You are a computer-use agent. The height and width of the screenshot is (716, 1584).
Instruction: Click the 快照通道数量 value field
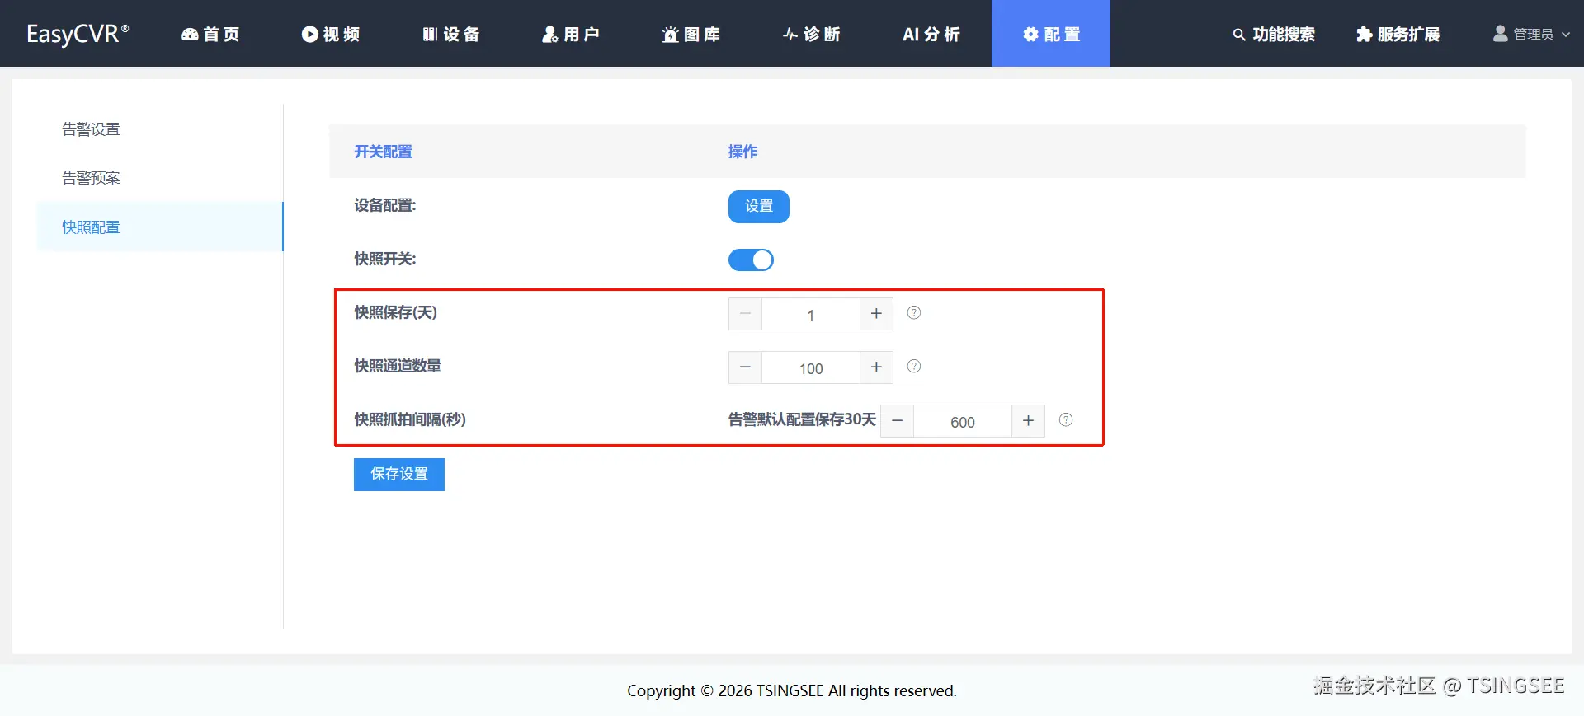(x=811, y=367)
